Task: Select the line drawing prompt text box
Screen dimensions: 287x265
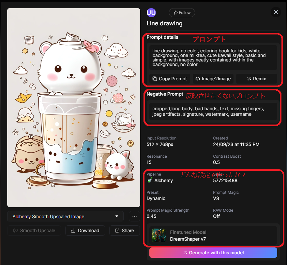Action: [x=213, y=58]
